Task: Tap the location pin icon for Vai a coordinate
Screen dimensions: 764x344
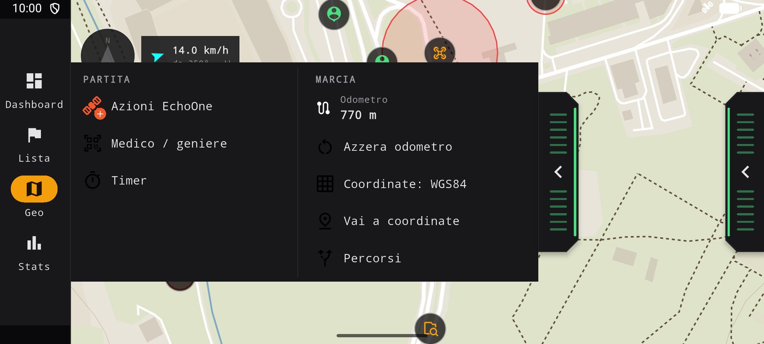Action: click(x=325, y=221)
